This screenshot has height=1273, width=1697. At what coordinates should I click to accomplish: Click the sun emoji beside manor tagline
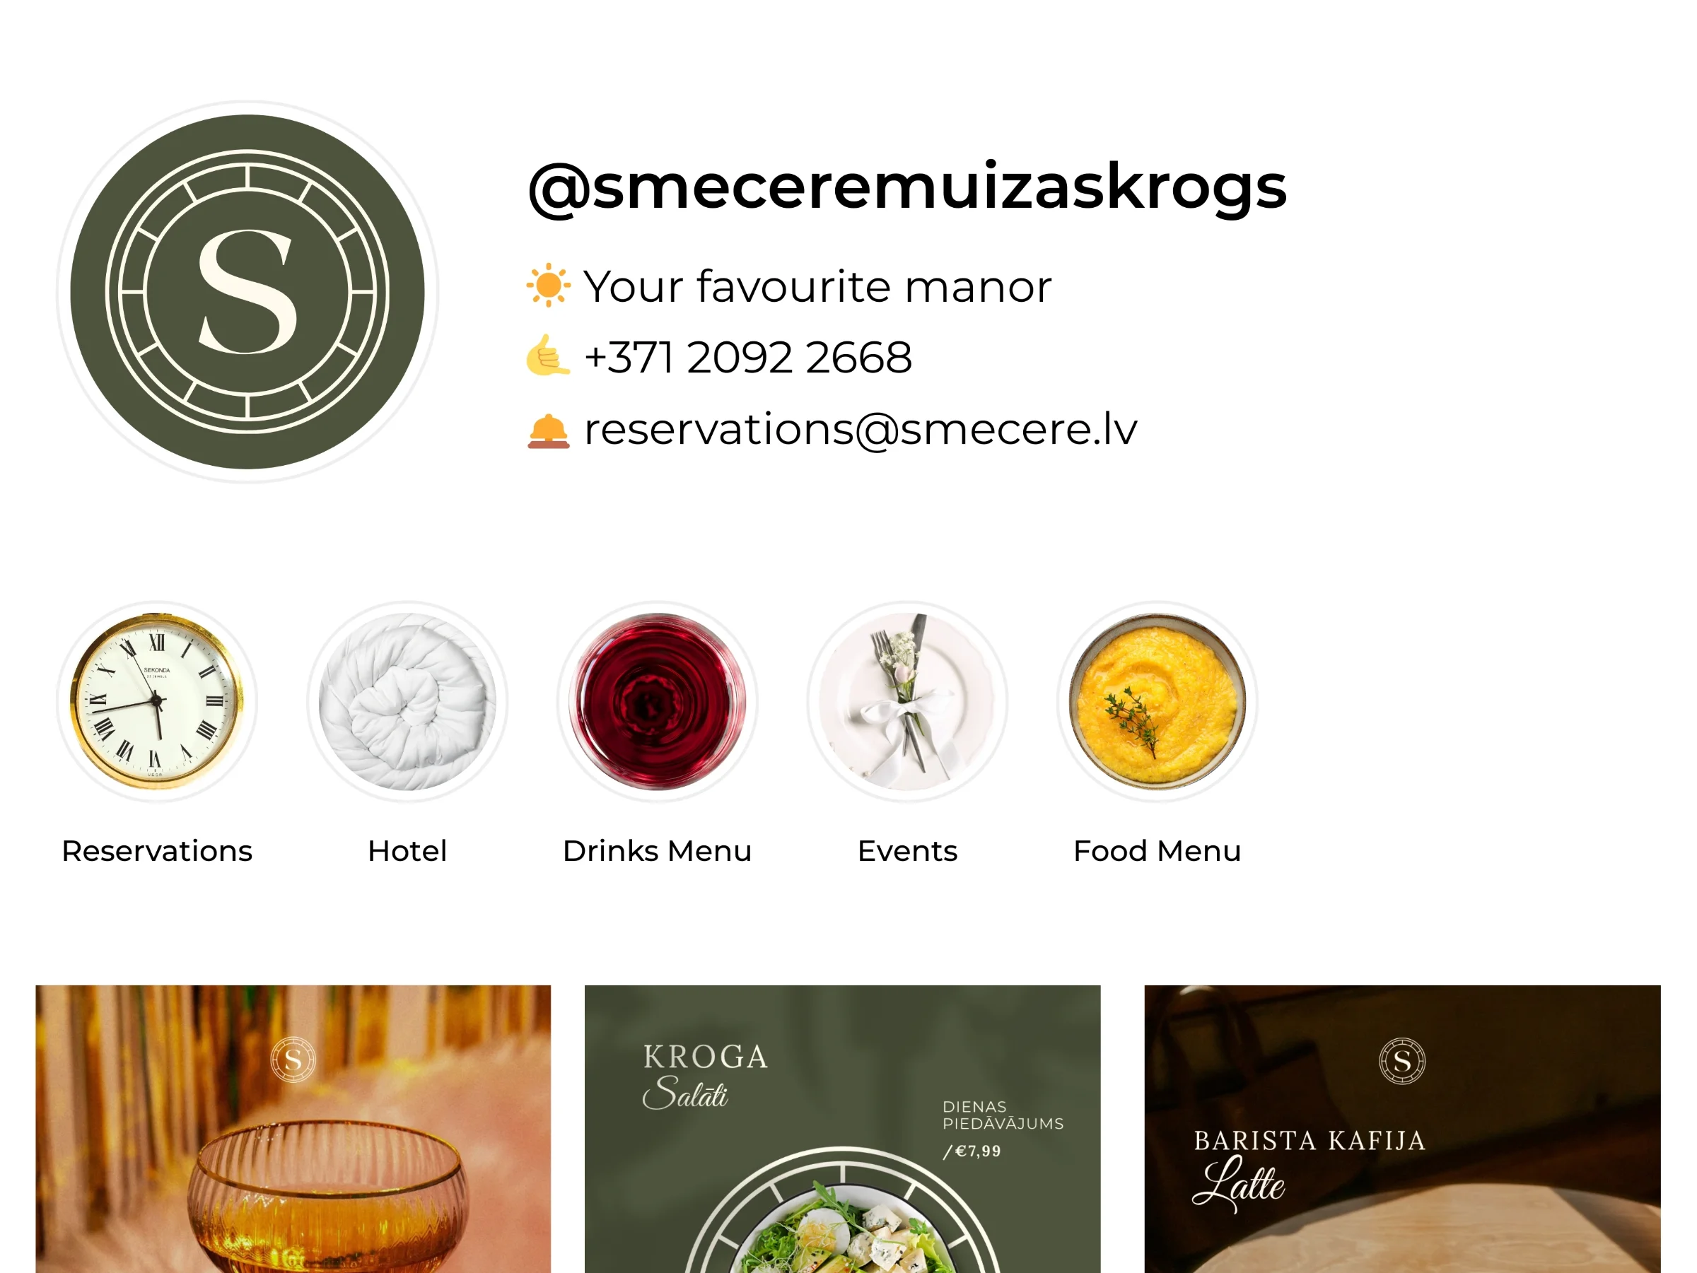click(x=549, y=286)
